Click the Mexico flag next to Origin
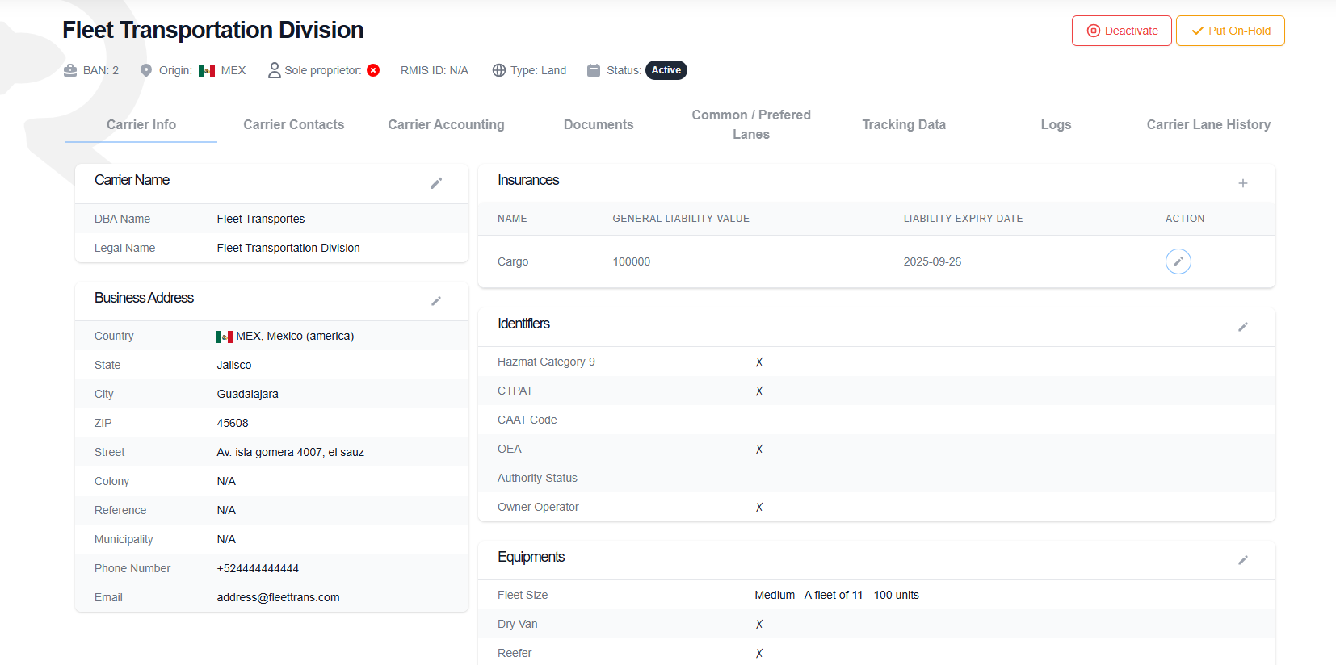This screenshot has width=1336, height=665. [207, 70]
